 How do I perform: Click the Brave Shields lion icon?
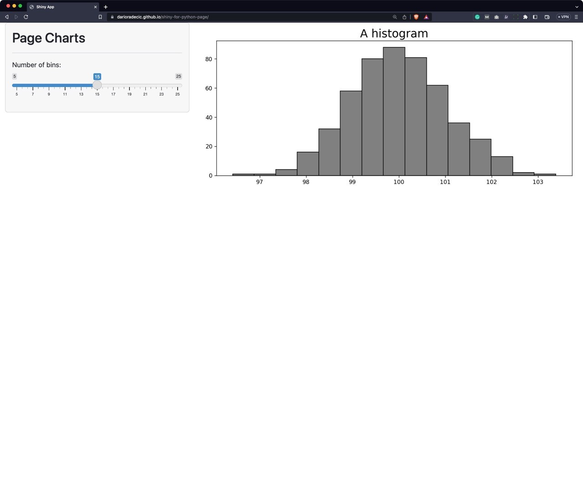click(x=416, y=17)
